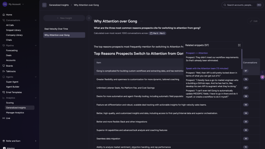Open Speak with the Attention team link
The height and width of the screenshot is (149, 265).
tap(207, 68)
